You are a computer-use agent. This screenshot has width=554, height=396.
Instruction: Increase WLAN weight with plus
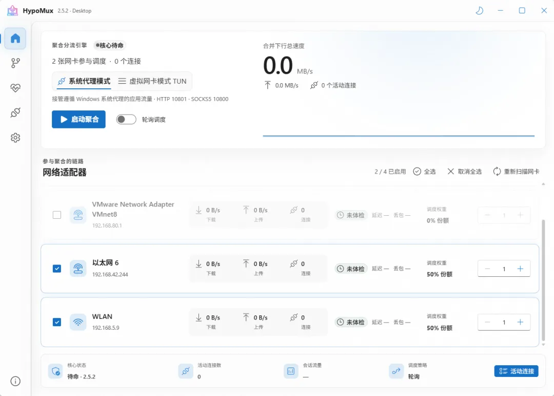point(520,322)
